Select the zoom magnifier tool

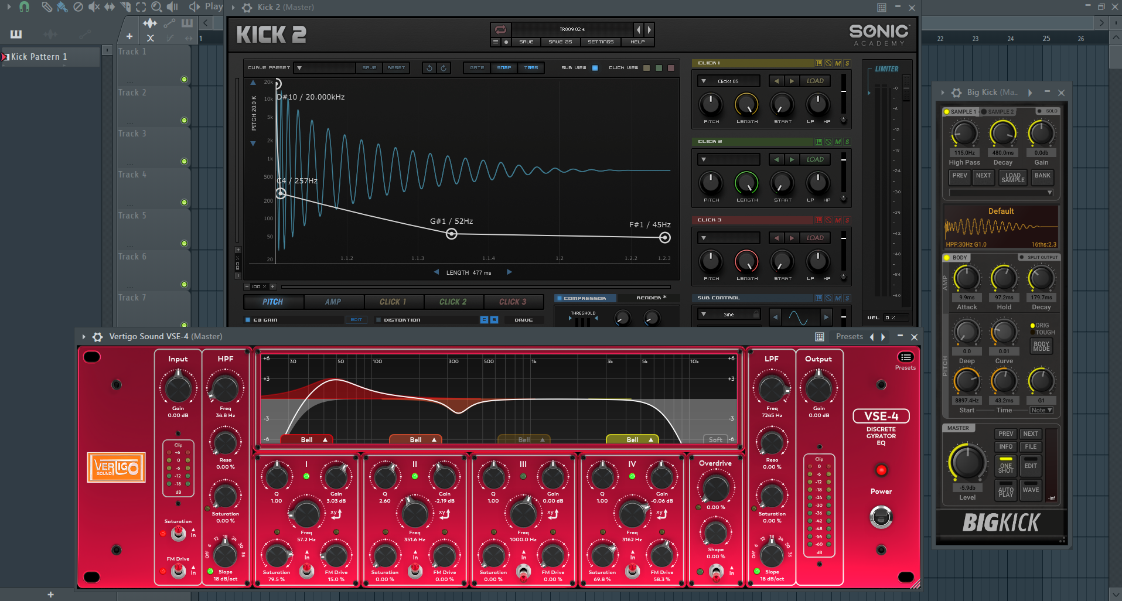(x=156, y=7)
